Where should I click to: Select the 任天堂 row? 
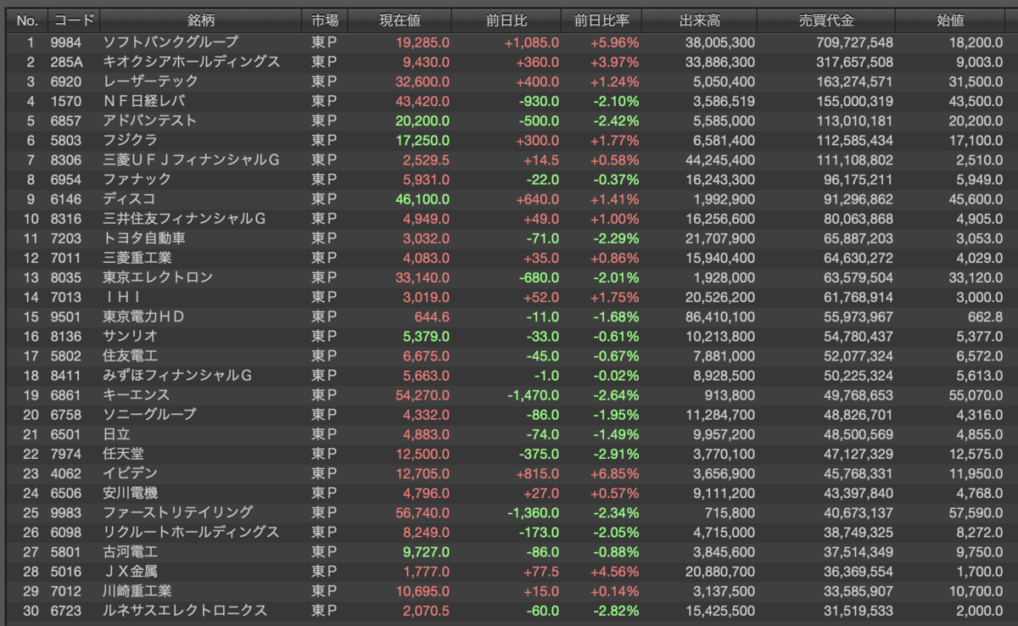coord(511,454)
